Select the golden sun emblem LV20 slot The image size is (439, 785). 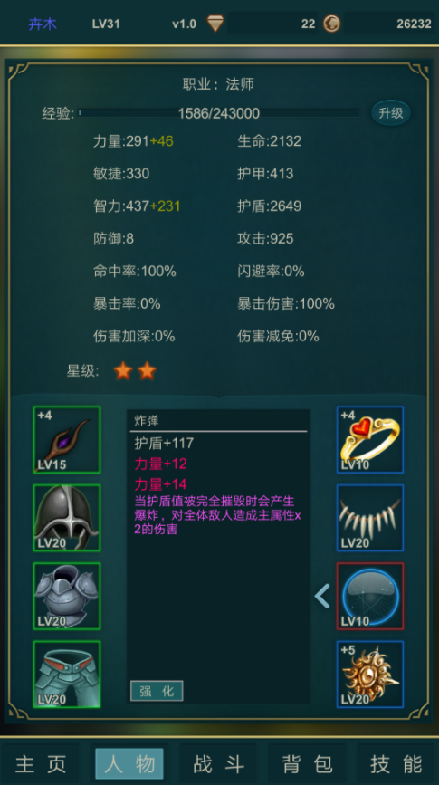click(x=370, y=674)
